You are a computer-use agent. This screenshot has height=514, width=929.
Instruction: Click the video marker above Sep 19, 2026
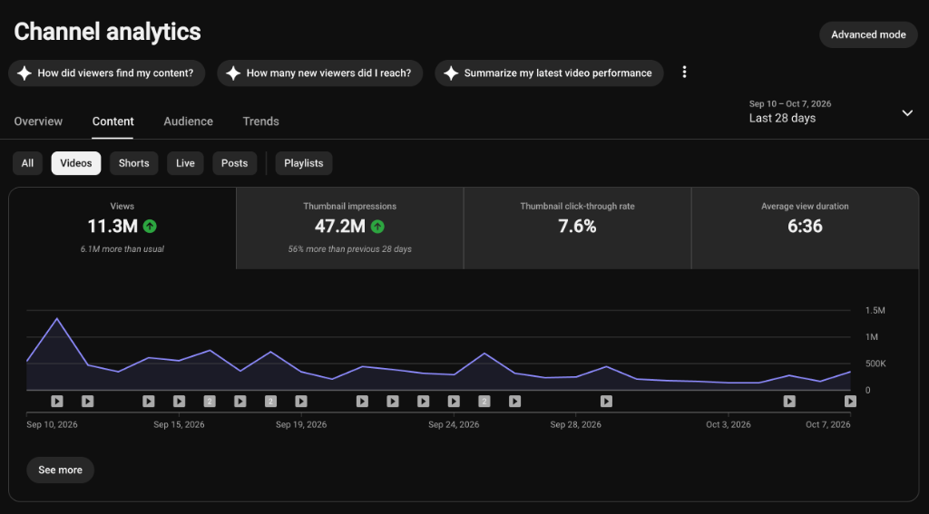pyautogui.click(x=301, y=402)
